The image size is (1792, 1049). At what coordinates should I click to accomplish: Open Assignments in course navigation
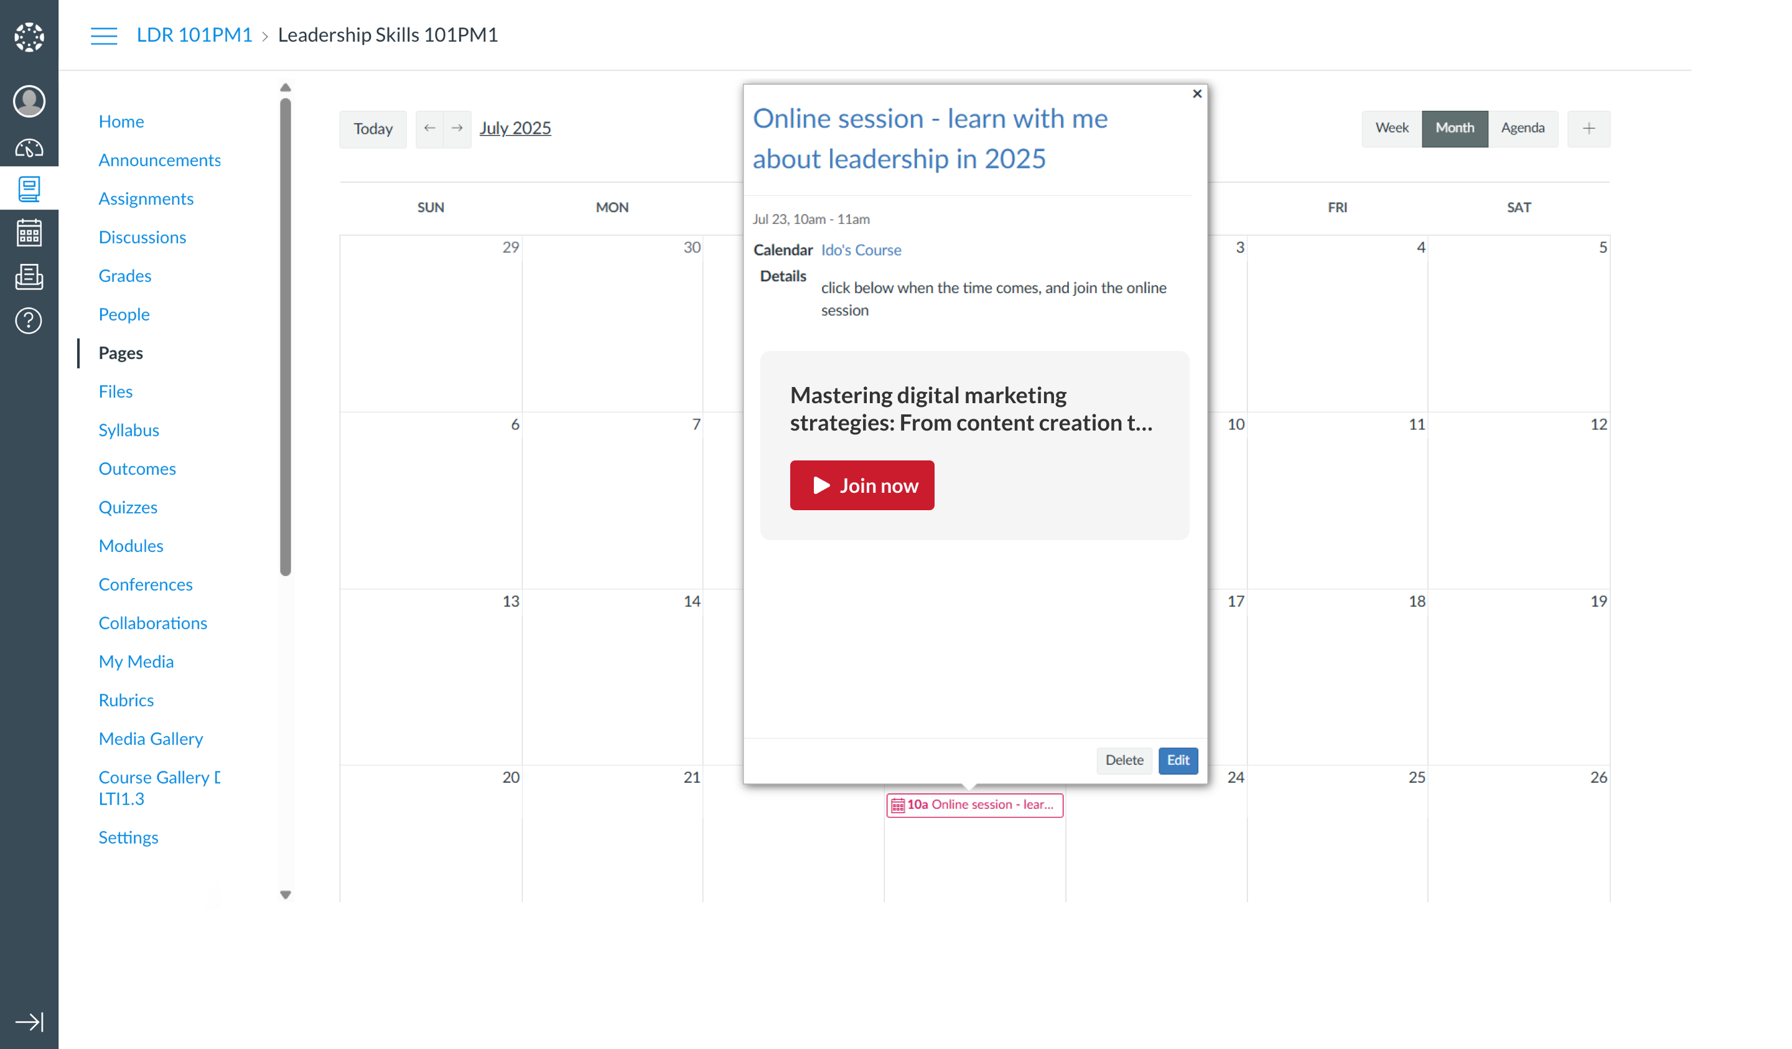(146, 198)
